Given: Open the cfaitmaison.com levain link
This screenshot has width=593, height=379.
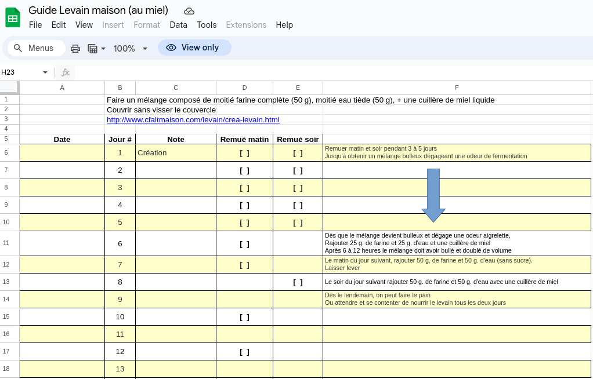Looking at the screenshot, I should point(193,119).
